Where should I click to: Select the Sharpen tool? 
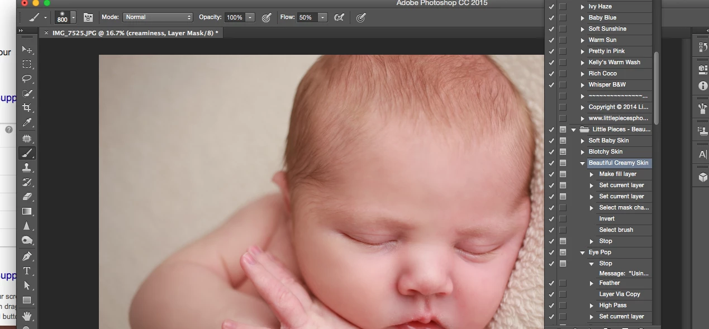[x=27, y=226]
